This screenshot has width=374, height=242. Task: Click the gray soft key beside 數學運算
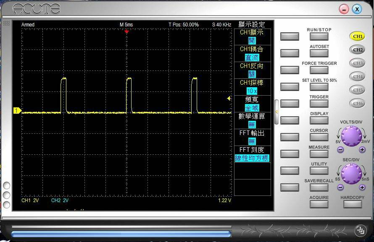290,120
